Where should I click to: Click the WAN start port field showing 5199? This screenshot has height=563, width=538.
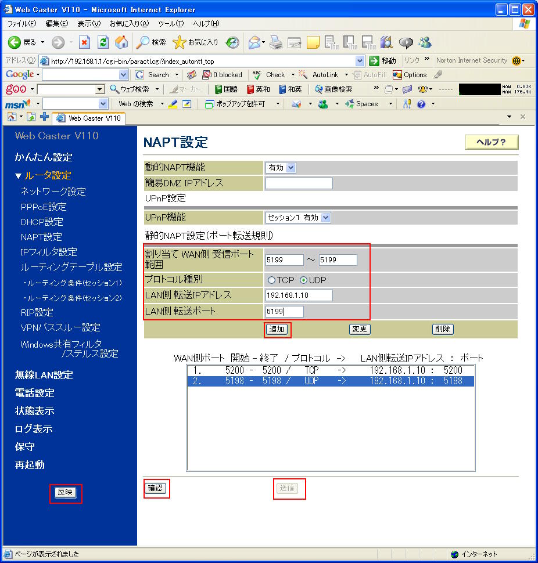(x=284, y=260)
